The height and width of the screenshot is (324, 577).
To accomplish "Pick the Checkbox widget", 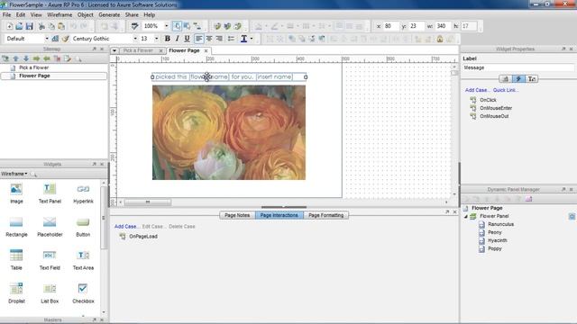I will (83, 293).
